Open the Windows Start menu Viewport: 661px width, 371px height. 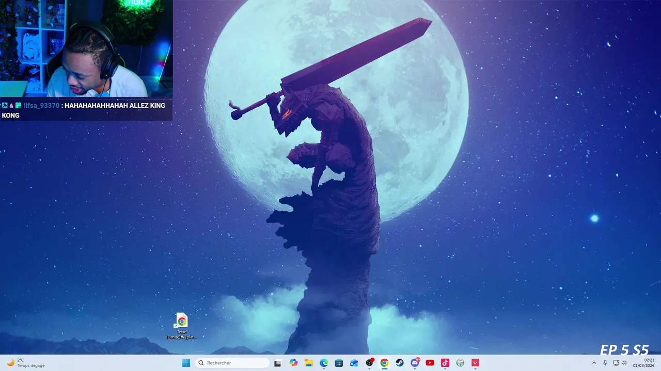(x=186, y=363)
